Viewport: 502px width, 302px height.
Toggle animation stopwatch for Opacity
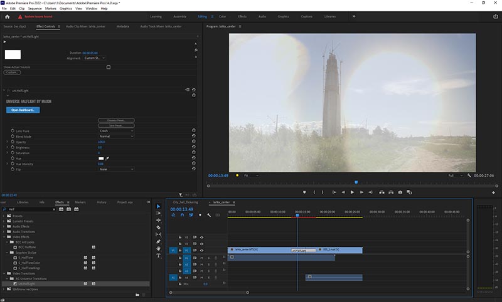click(x=13, y=142)
